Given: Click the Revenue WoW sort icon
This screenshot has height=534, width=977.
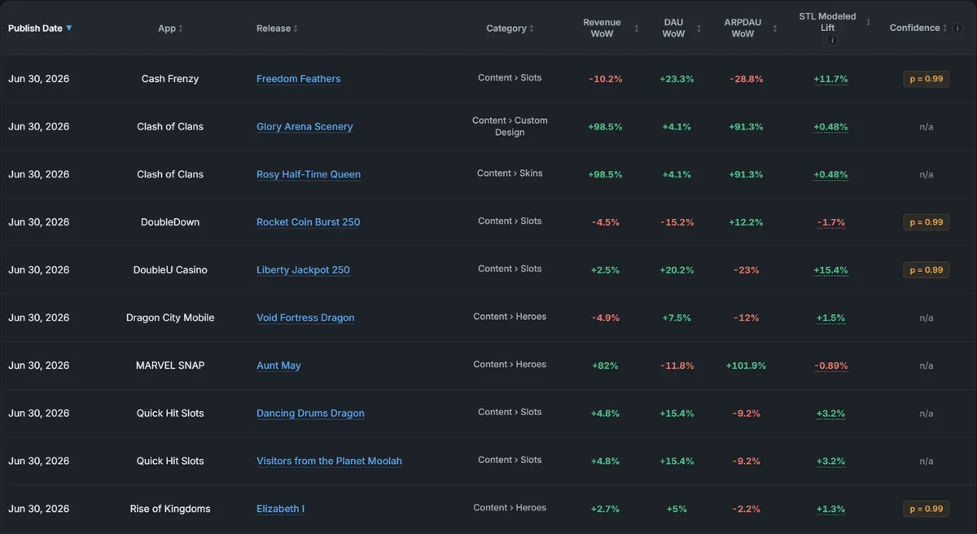Looking at the screenshot, I should [x=637, y=28].
